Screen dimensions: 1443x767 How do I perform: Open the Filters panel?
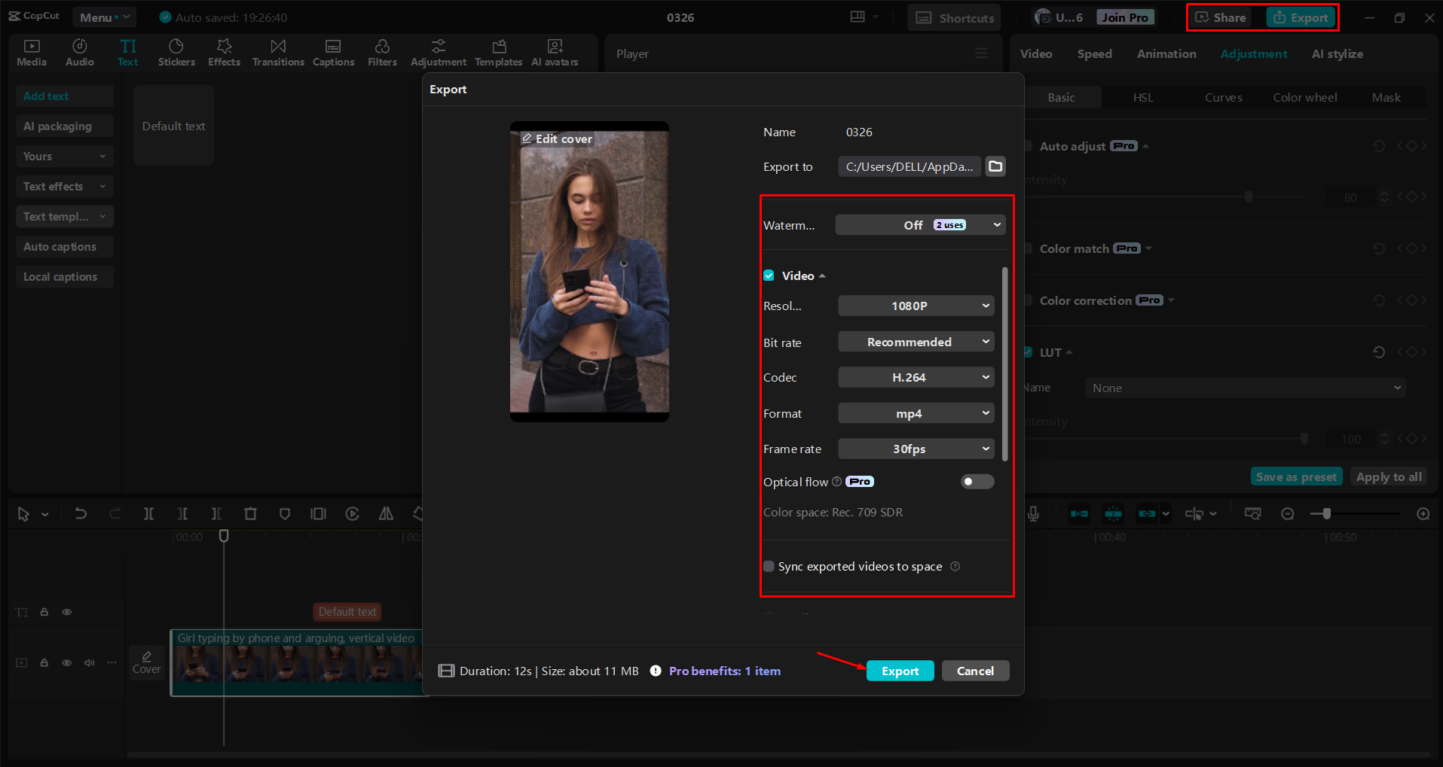tap(382, 52)
